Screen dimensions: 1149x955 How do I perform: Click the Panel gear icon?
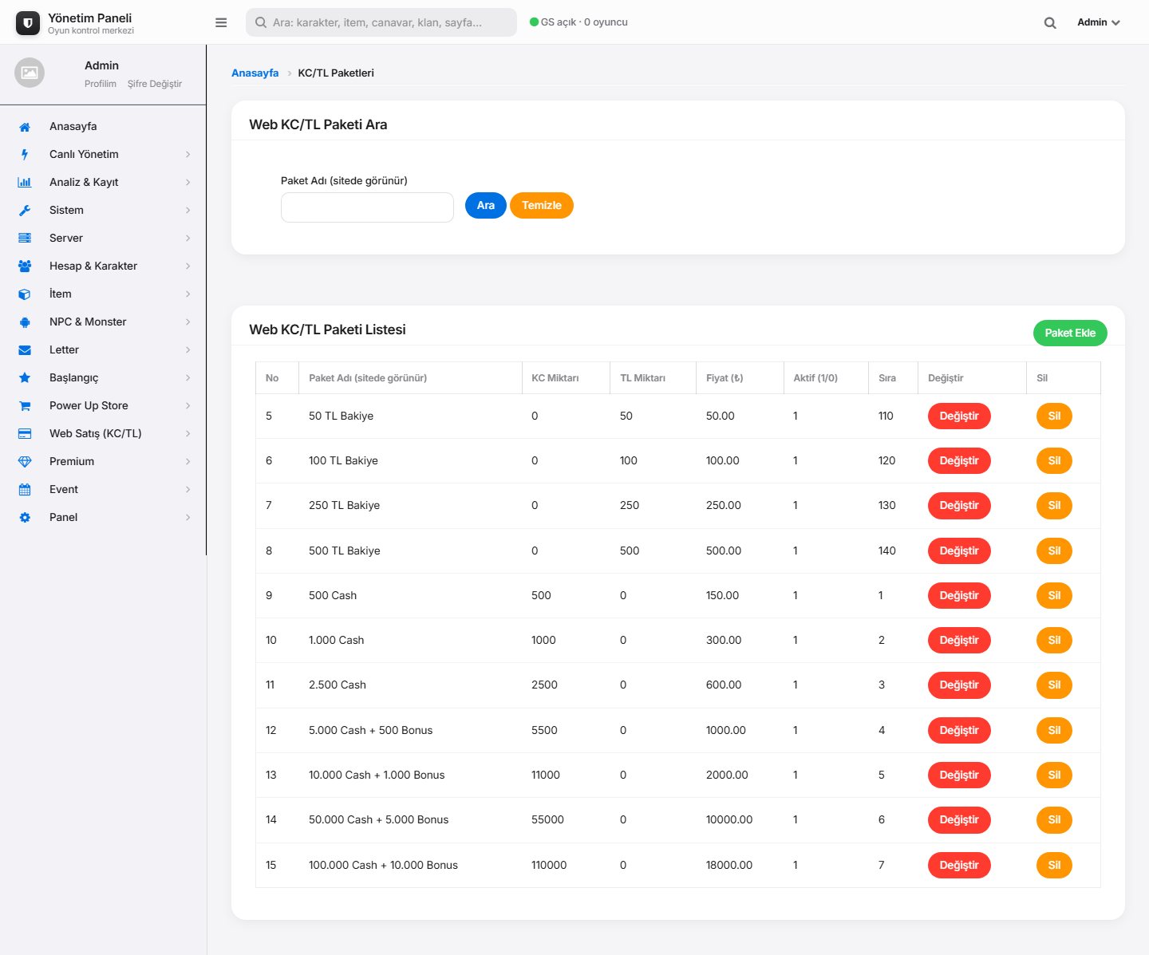point(25,518)
